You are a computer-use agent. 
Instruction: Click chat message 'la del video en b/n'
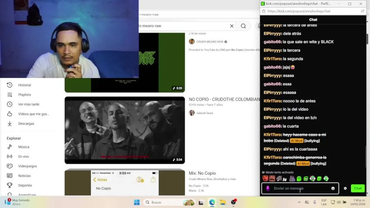(300, 118)
